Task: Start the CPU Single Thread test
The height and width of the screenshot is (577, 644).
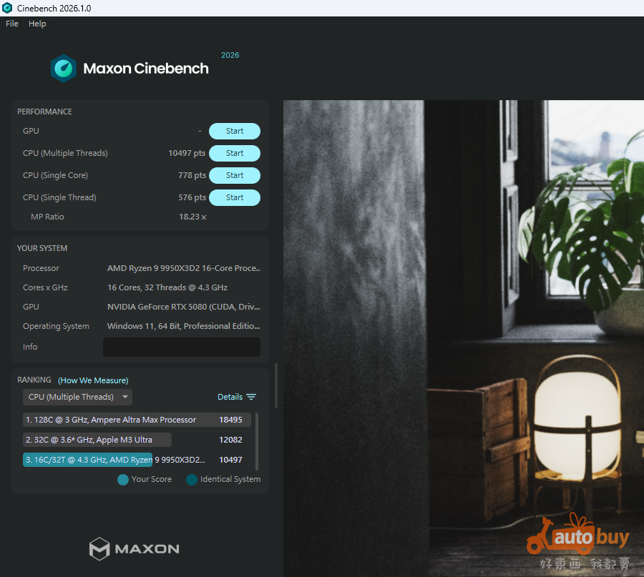Action: (x=234, y=198)
